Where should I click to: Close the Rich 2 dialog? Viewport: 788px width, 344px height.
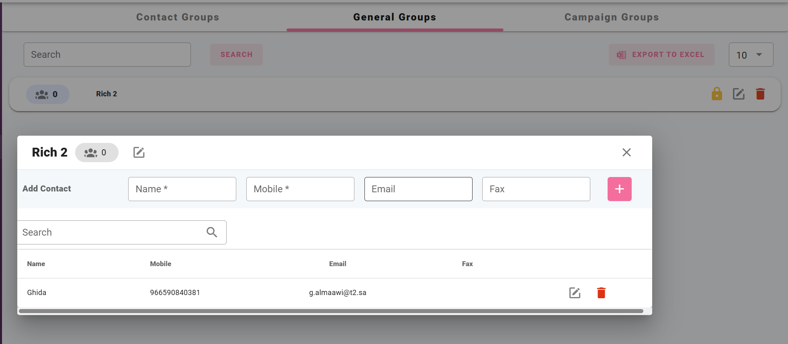pos(626,153)
